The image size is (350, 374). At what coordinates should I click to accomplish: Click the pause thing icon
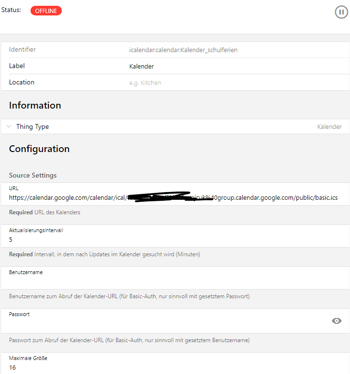click(341, 12)
